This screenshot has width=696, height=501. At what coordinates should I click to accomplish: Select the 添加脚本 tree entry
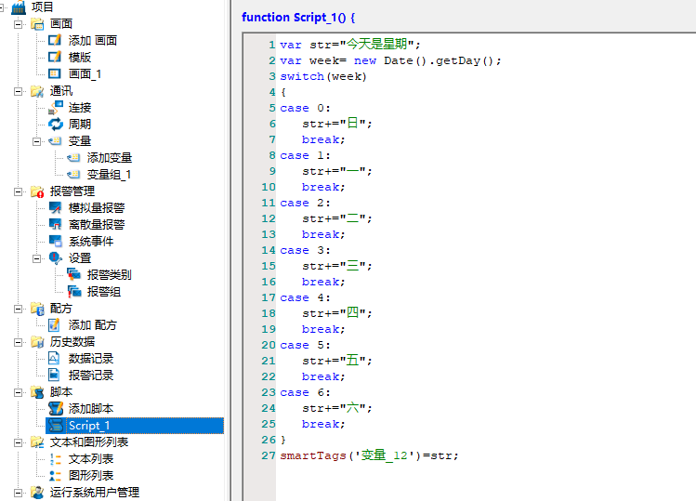(90, 409)
